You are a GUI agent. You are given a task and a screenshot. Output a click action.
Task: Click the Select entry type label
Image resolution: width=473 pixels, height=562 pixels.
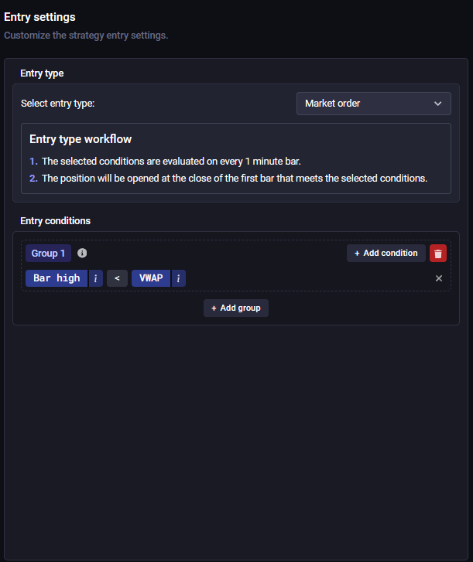pos(58,104)
